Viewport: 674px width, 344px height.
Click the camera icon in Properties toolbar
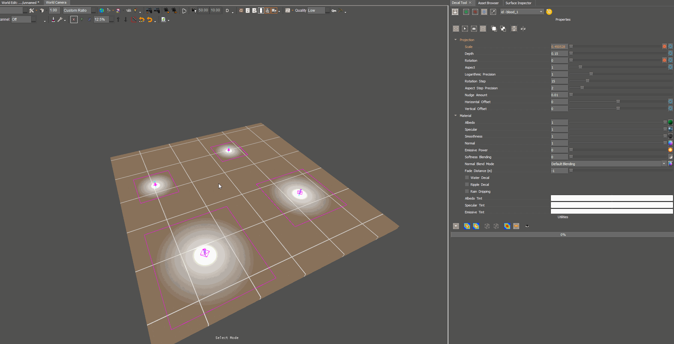pyautogui.click(x=474, y=29)
